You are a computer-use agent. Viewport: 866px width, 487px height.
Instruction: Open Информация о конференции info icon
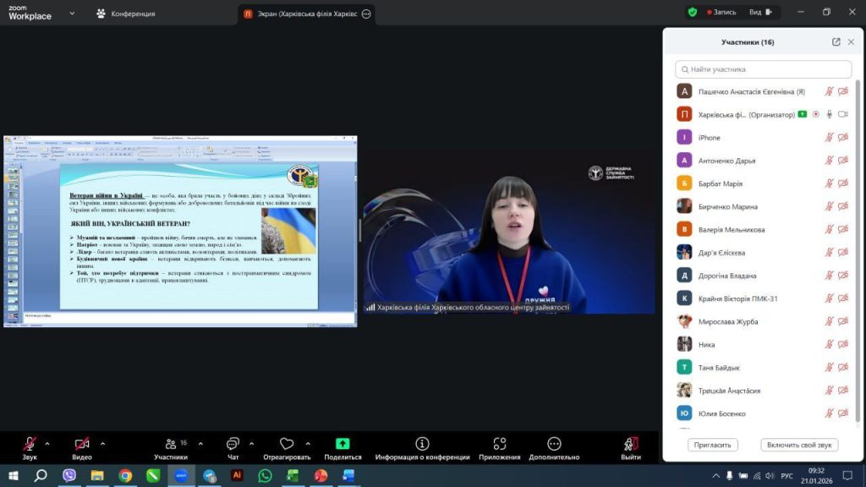click(422, 444)
